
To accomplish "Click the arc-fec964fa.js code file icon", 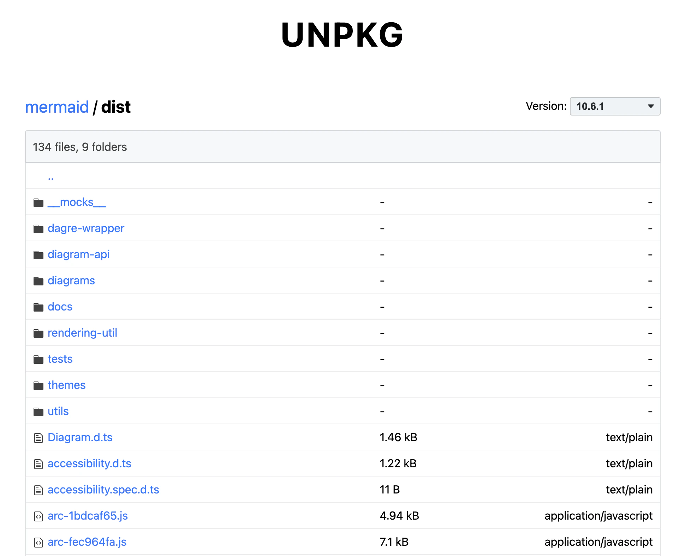I will coord(38,543).
